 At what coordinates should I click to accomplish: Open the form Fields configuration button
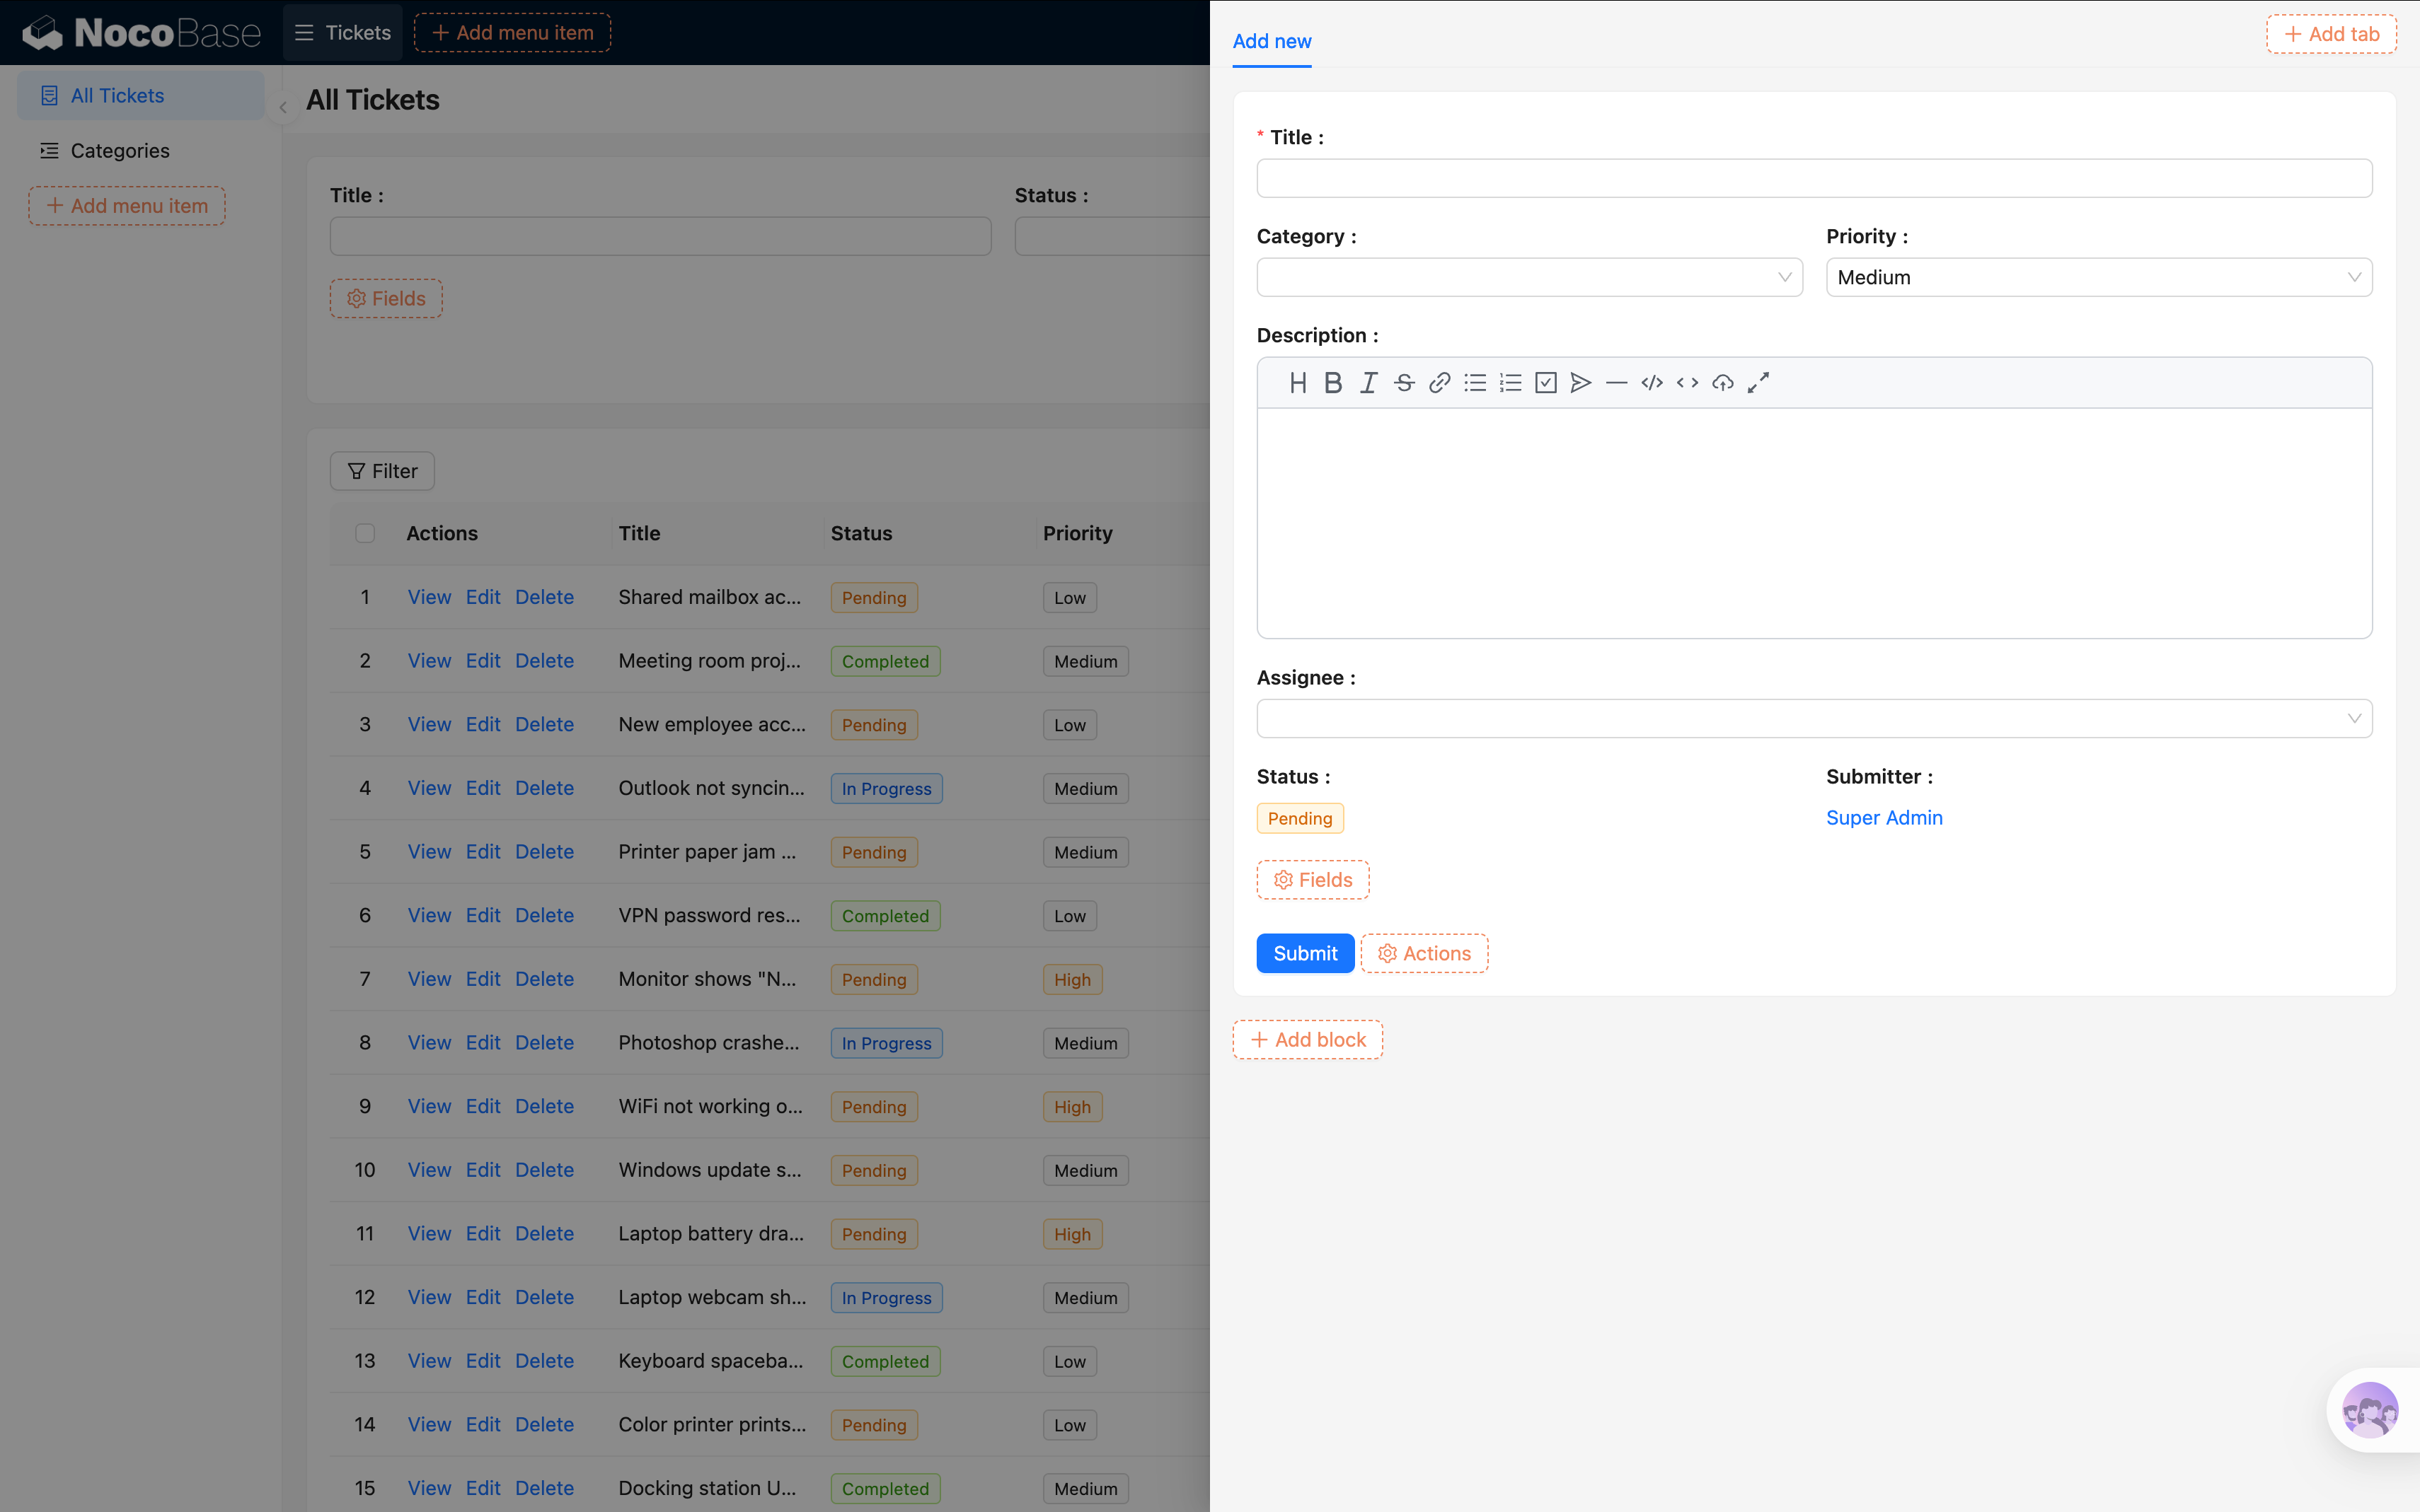pos(1312,880)
